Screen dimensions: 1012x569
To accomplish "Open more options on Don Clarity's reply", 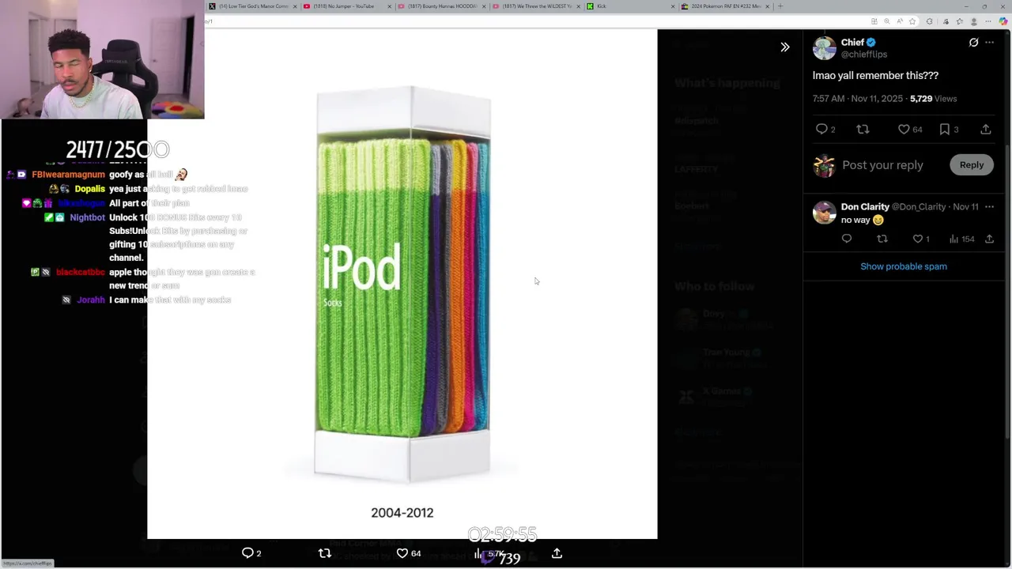I will click(x=989, y=207).
